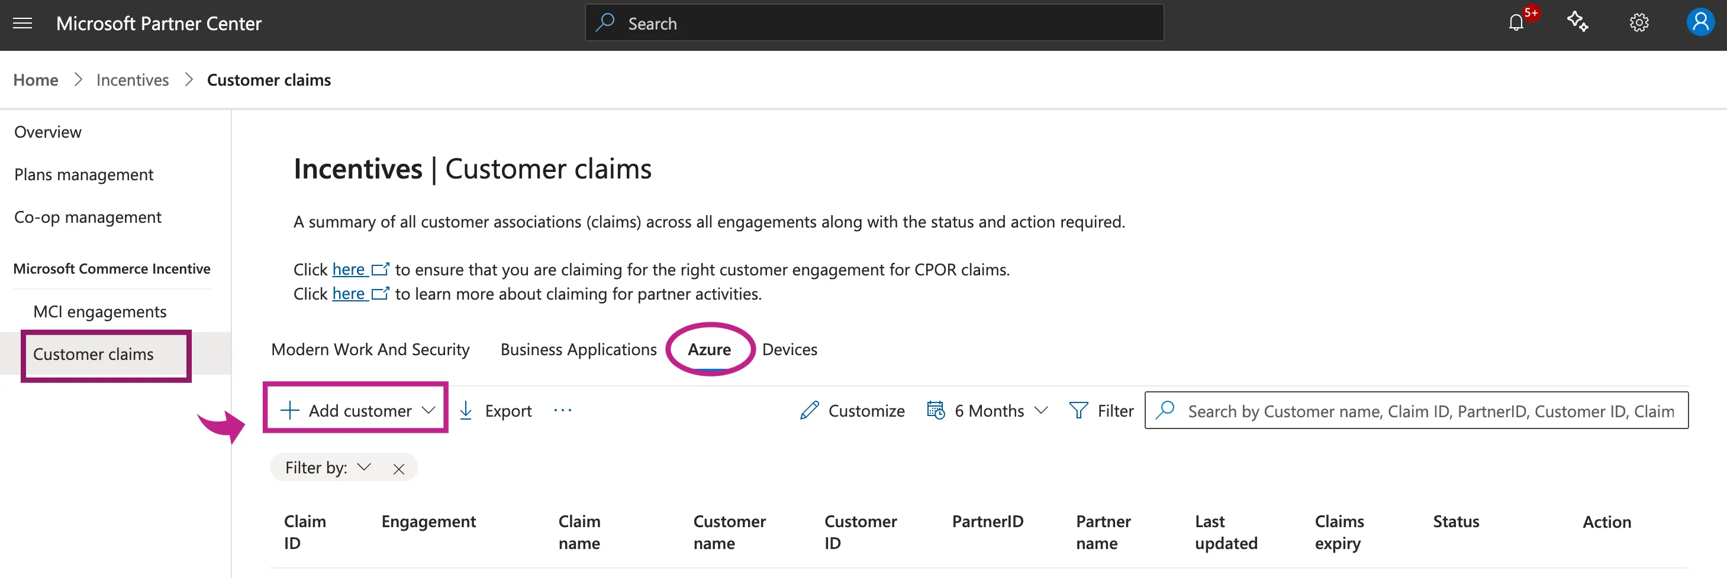The image size is (1727, 578).
Task: Switch to the Devices tab
Action: pos(790,350)
